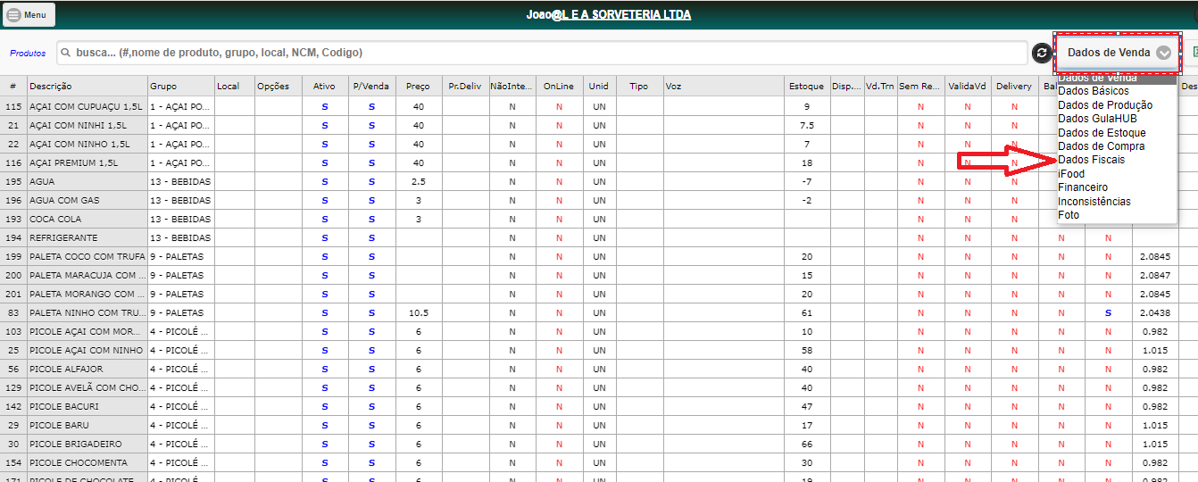Click the Delivery column header
Image resolution: width=1198 pixels, height=482 pixels.
[1014, 87]
